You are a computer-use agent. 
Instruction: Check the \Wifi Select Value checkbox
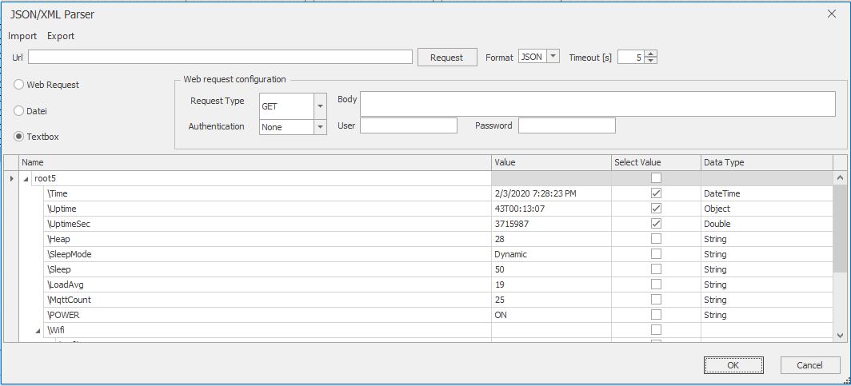[656, 329]
